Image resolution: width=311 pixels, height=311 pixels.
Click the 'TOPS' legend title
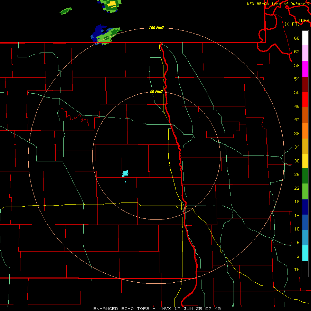click(304, 20)
